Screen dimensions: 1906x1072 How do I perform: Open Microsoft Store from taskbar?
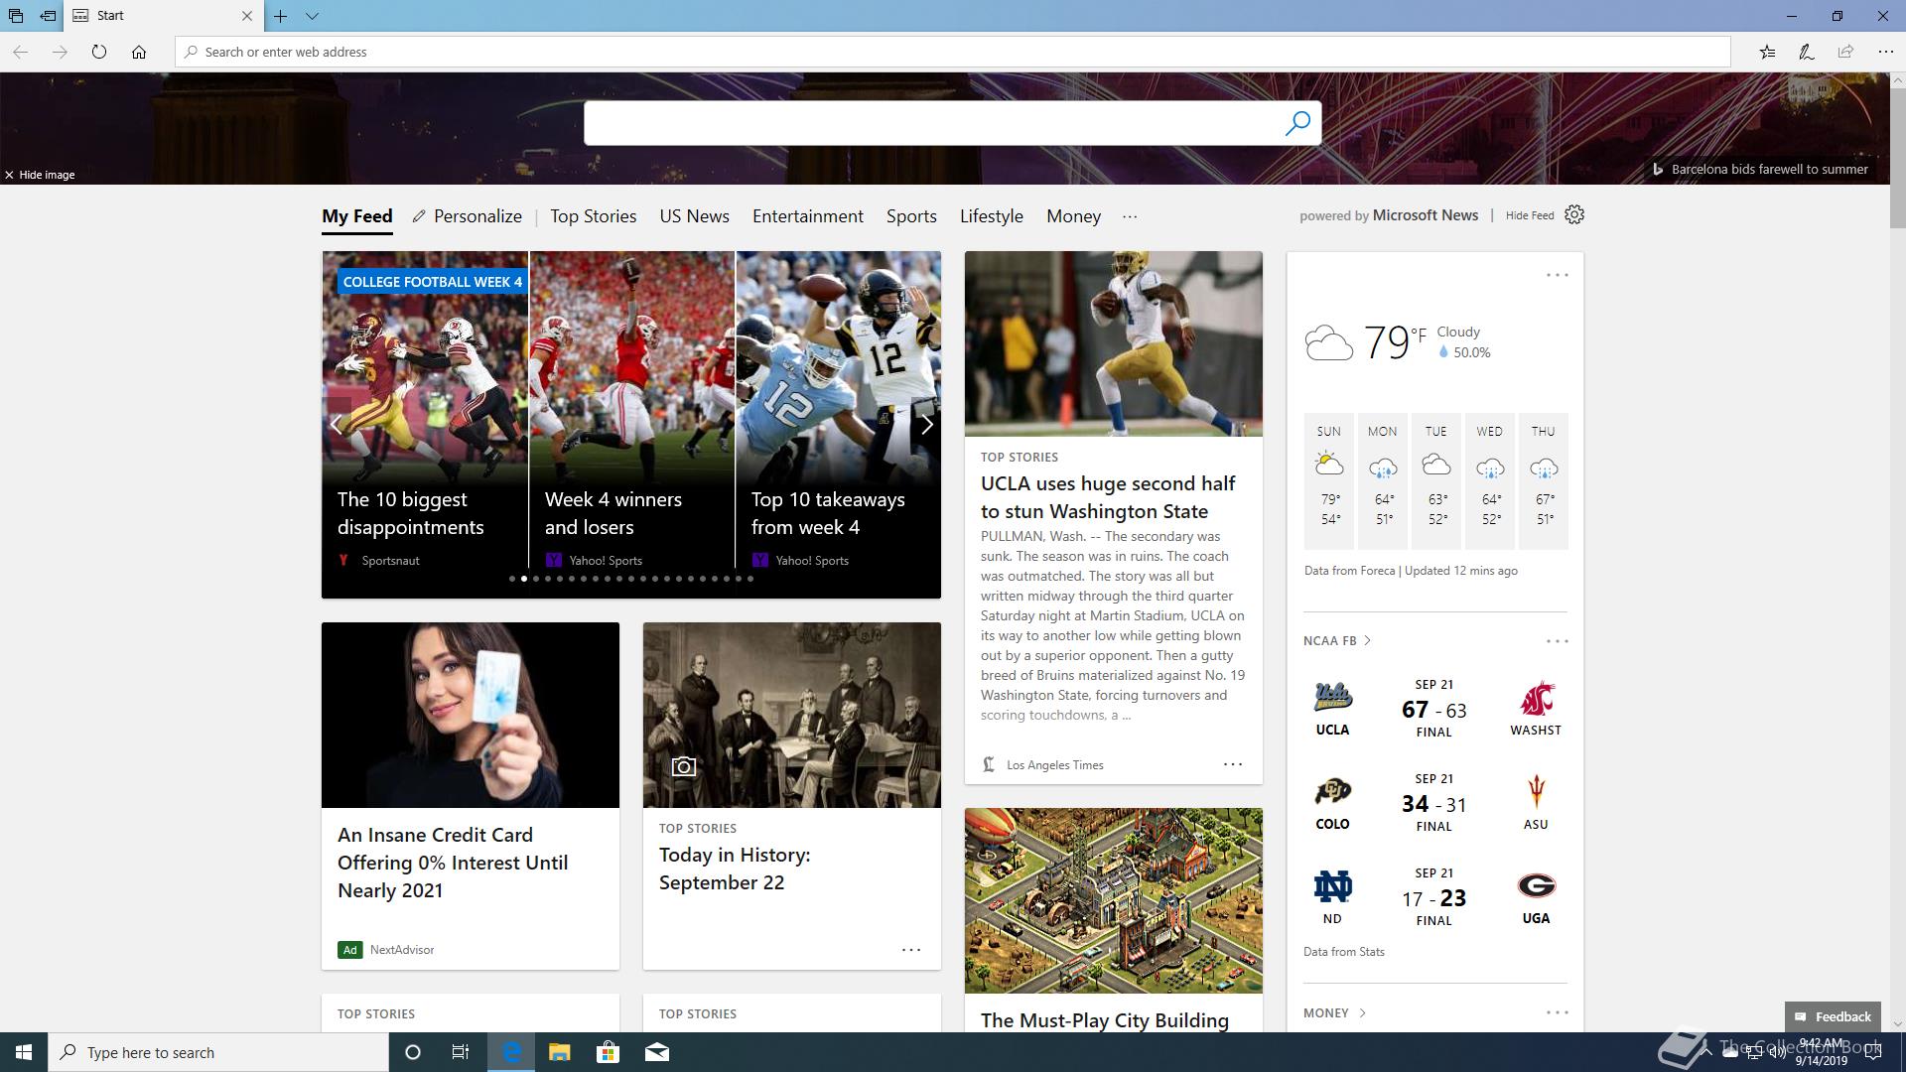pos(608,1052)
